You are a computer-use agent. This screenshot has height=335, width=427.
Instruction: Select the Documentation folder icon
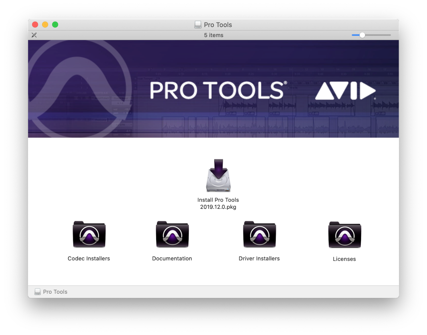click(172, 234)
